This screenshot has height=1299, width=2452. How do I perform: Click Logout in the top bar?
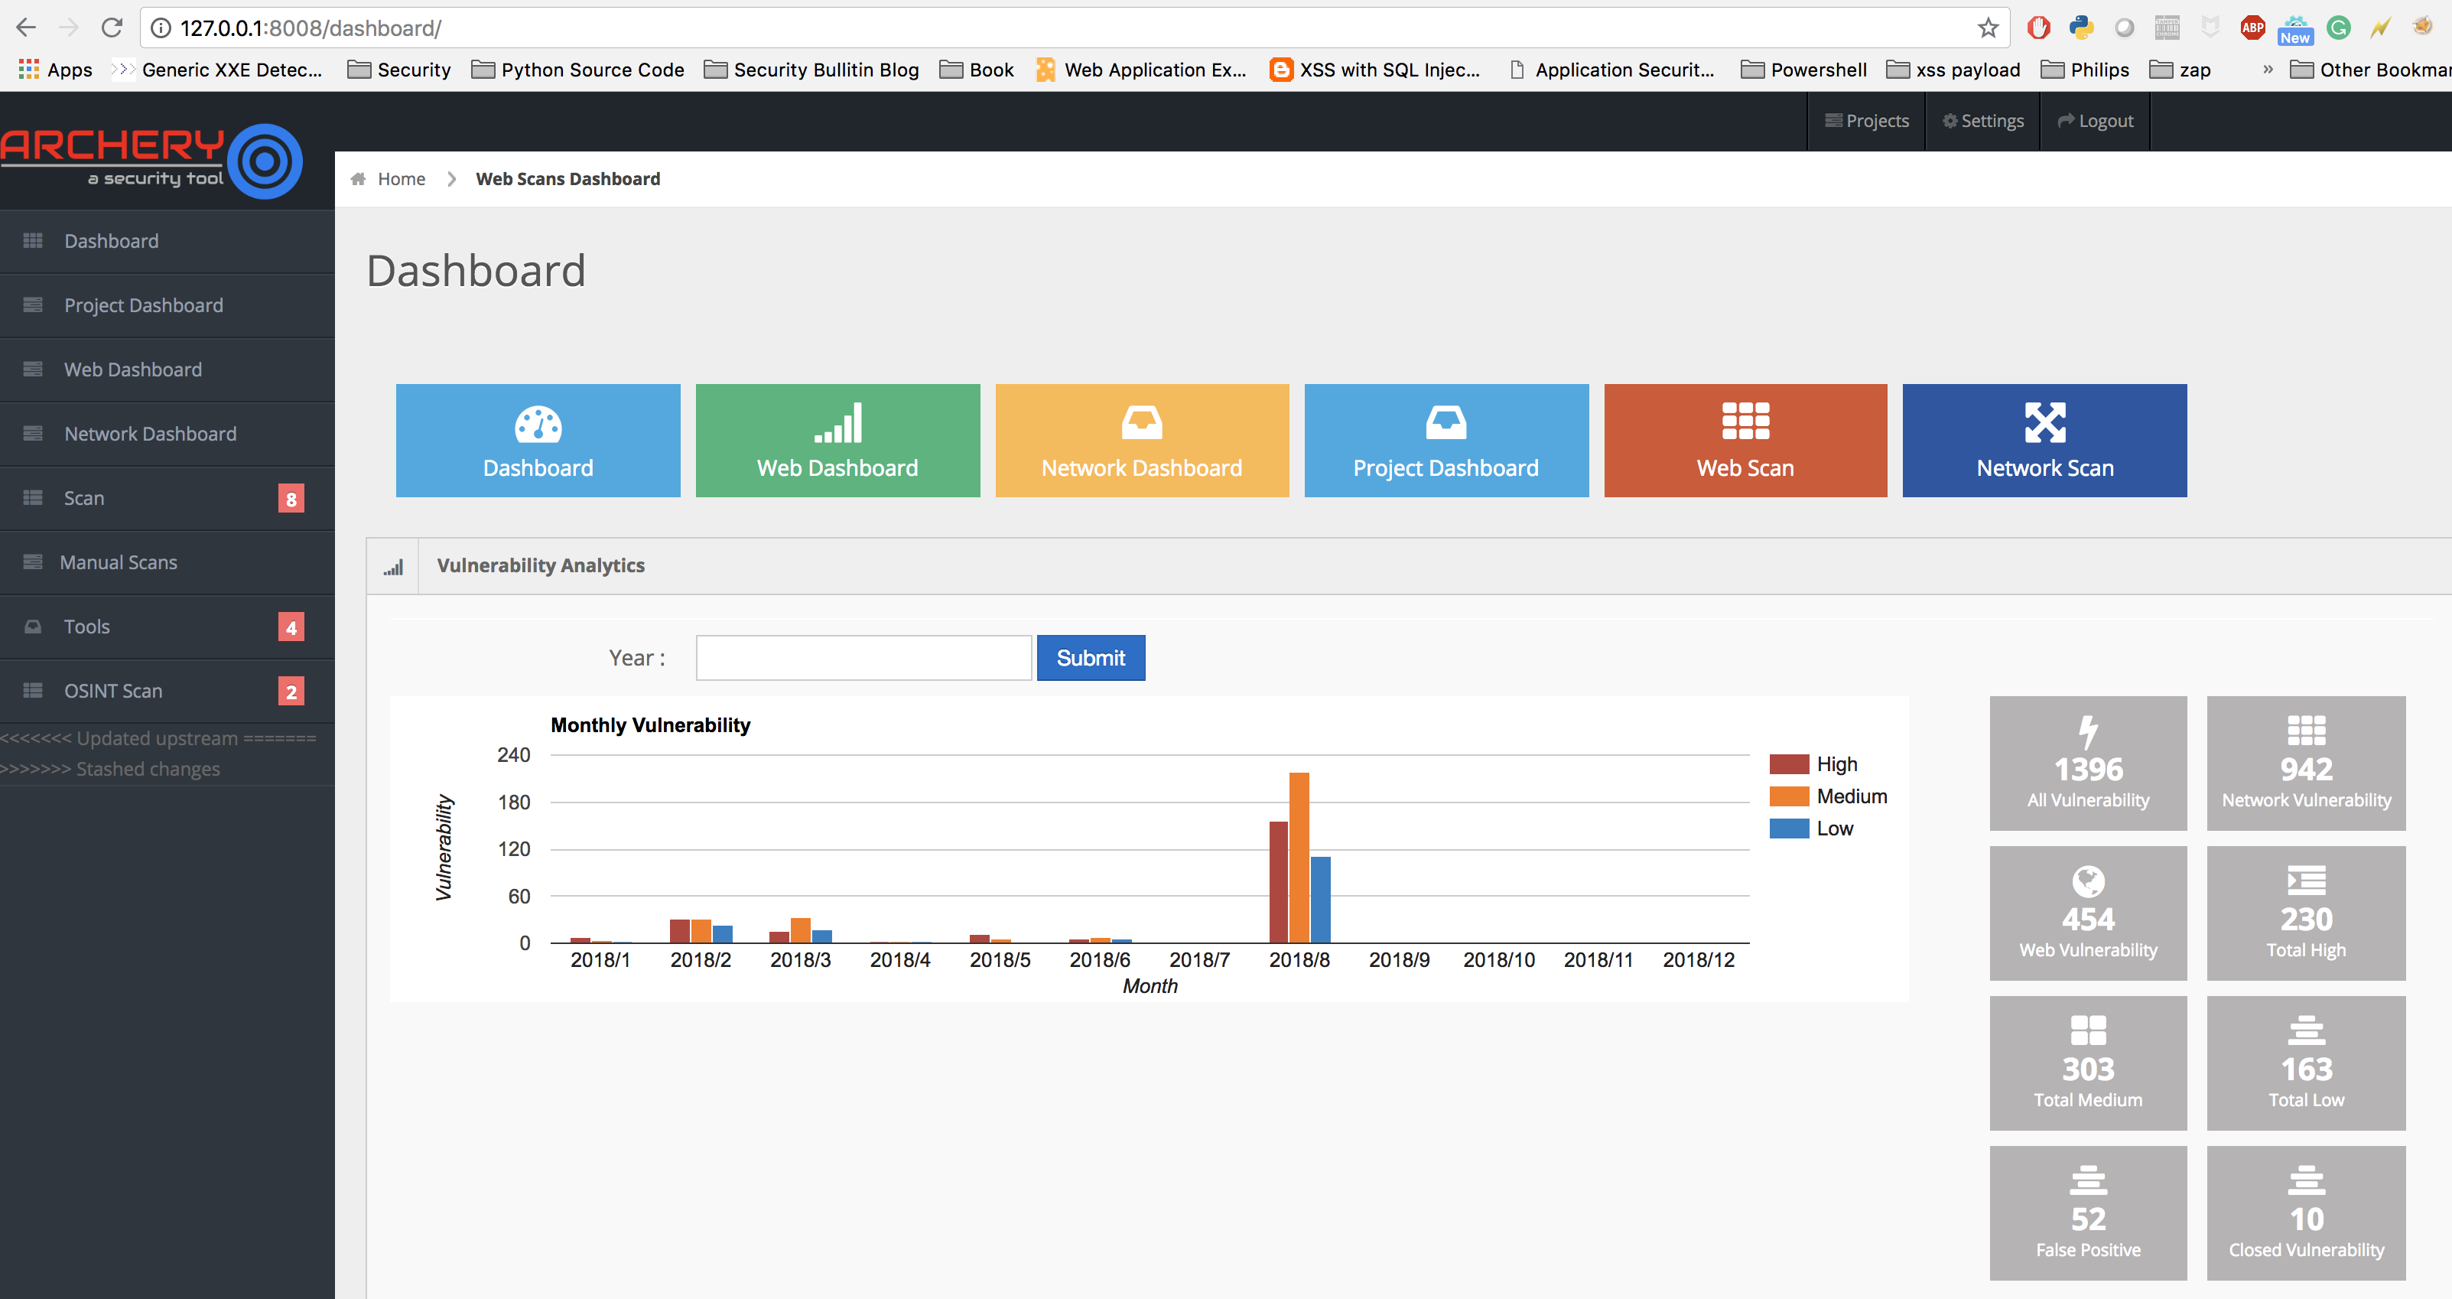(2095, 121)
